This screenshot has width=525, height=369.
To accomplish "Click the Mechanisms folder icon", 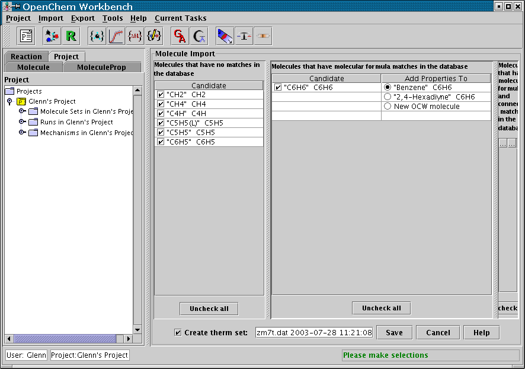I will (x=33, y=133).
